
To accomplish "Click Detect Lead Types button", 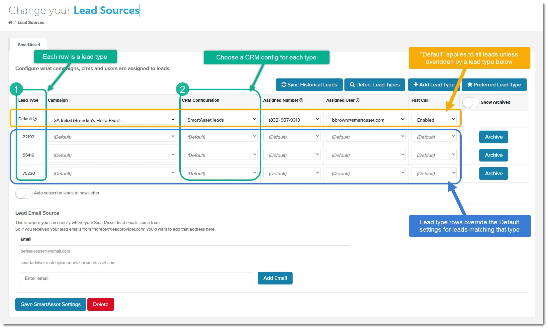I will (x=375, y=85).
